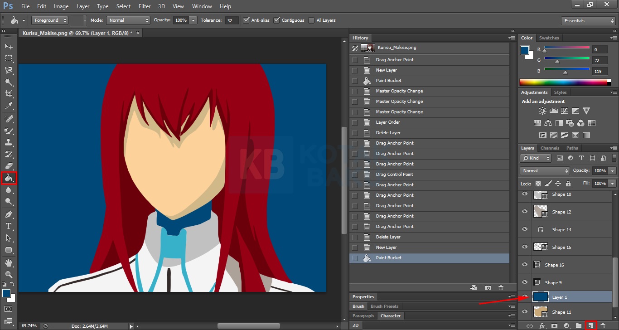This screenshot has width=619, height=330.
Task: Select the Paint Bucket history state
Action: (x=388, y=257)
